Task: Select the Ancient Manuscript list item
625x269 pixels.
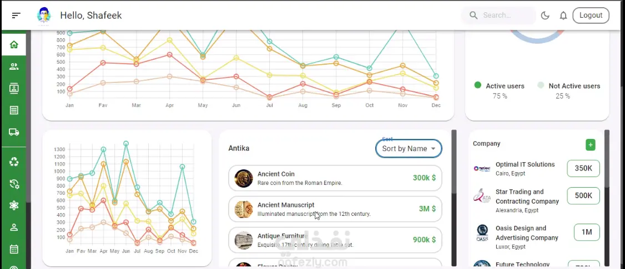Action: click(x=335, y=209)
